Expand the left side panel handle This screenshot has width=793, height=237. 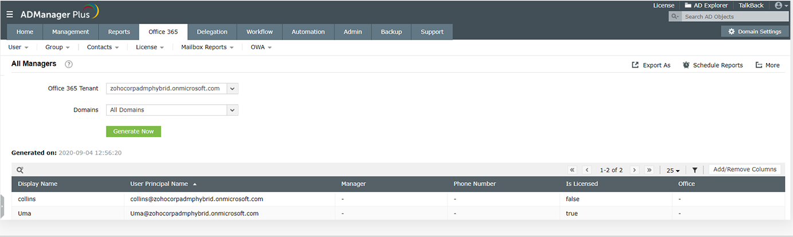coord(2,206)
